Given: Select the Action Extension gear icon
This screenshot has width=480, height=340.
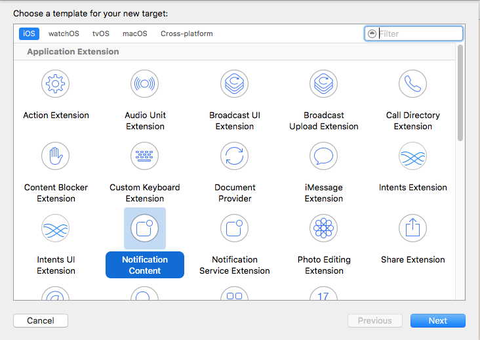Looking at the screenshot, I should (56, 83).
